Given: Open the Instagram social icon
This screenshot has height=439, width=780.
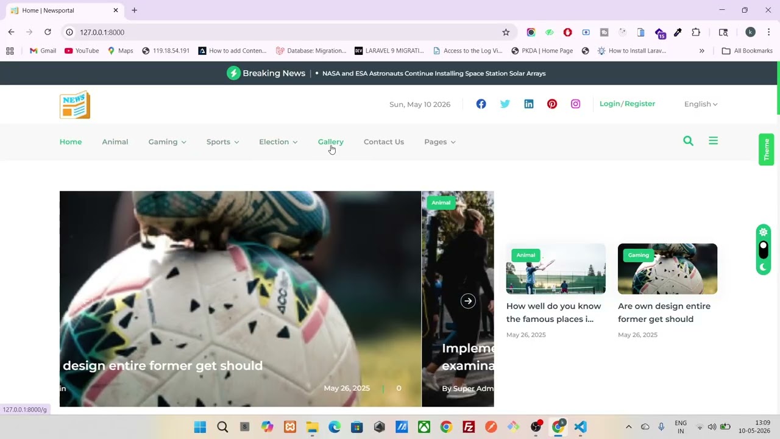Looking at the screenshot, I should coord(575,104).
